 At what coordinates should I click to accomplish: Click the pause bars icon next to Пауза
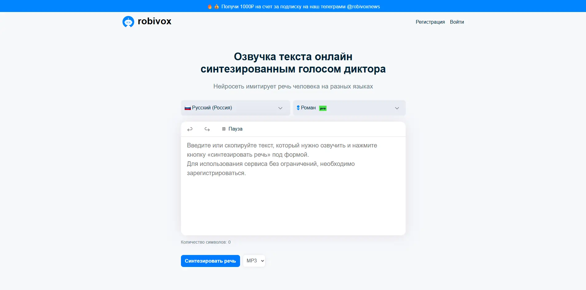pos(224,129)
